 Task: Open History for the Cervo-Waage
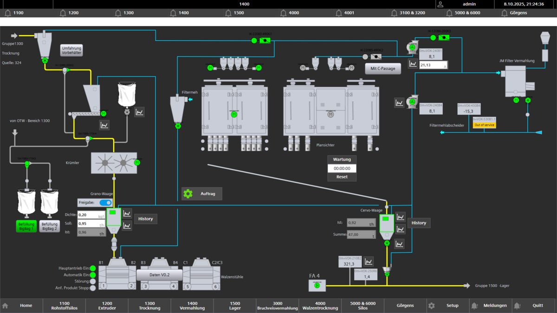coord(419,223)
